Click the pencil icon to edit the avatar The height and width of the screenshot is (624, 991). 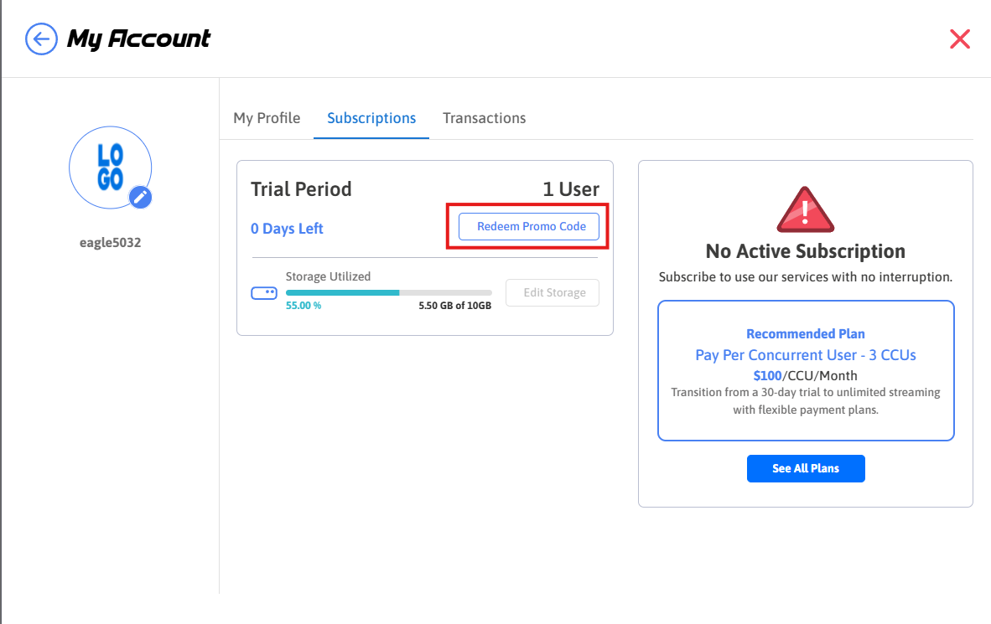coord(140,197)
